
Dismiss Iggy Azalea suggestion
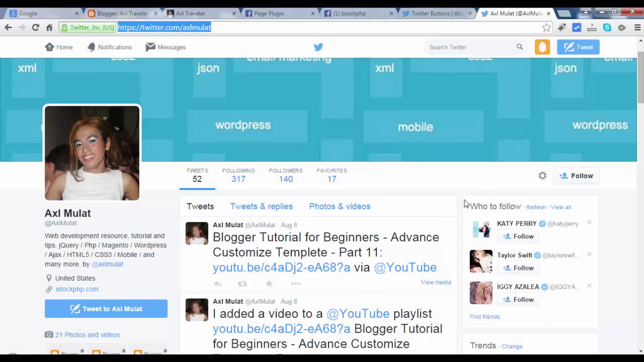(589, 286)
